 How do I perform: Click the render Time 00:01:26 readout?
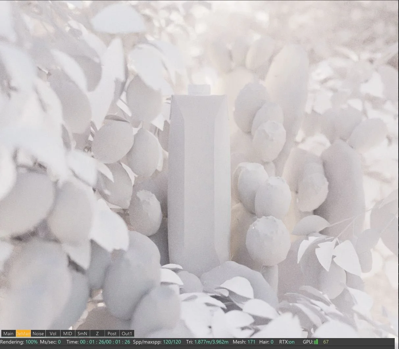coord(98,342)
